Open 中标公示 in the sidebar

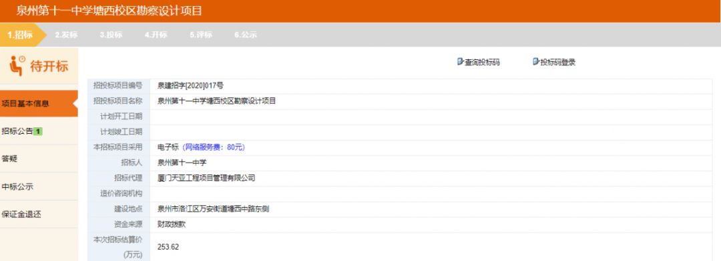point(39,186)
